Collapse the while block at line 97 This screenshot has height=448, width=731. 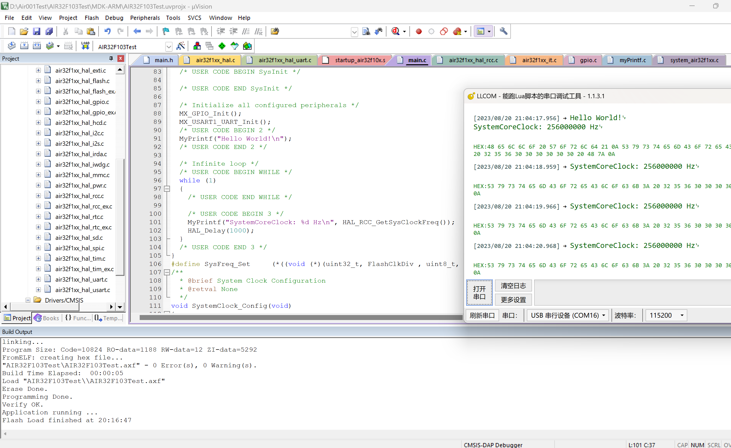(x=167, y=189)
